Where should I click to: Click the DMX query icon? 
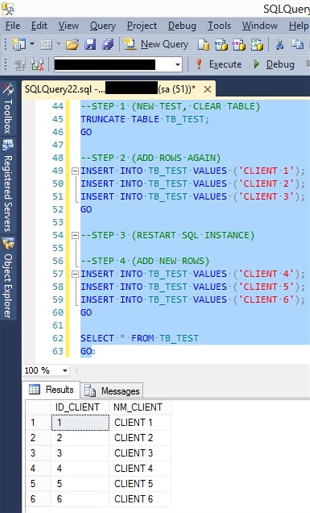coord(239,45)
